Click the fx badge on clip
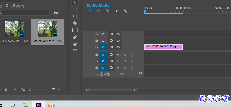The image size is (231, 107). point(148,46)
